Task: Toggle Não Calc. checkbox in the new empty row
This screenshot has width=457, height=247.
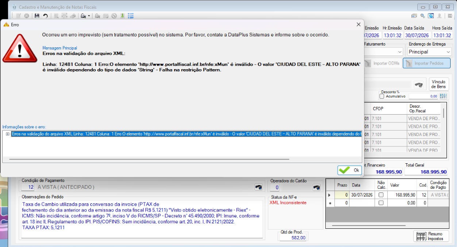Action: pyautogui.click(x=381, y=203)
